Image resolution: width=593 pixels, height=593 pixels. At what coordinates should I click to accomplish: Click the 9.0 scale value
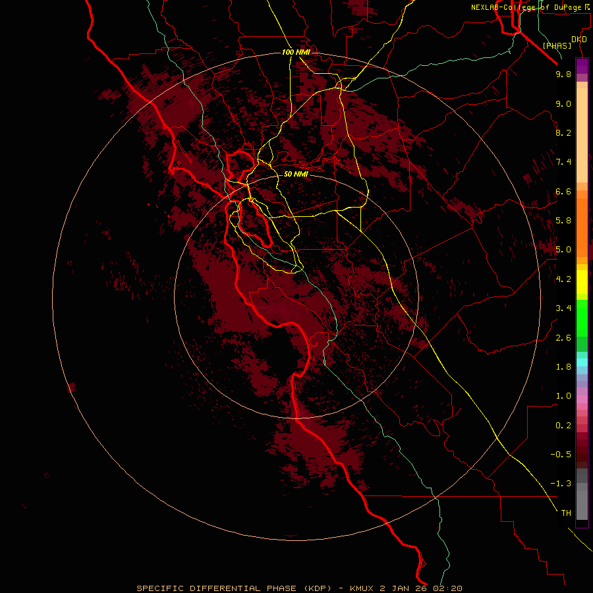(563, 103)
